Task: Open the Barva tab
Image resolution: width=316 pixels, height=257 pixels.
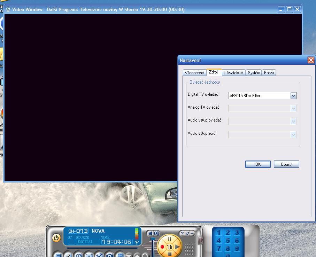Action: tap(269, 73)
